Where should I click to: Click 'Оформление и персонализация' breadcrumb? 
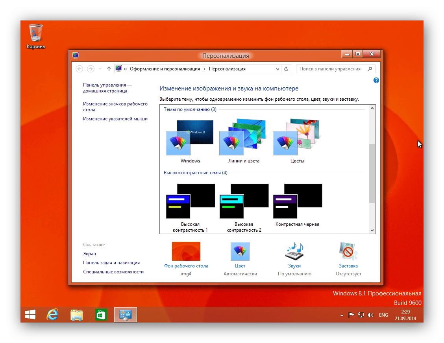[x=165, y=69]
